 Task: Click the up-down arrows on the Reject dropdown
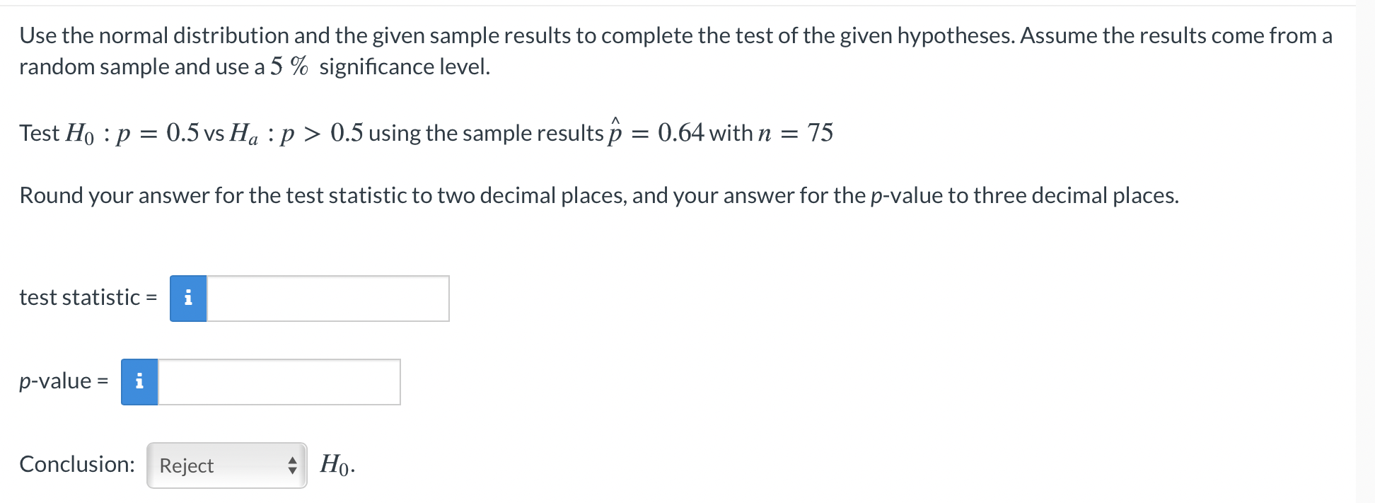pos(292,466)
